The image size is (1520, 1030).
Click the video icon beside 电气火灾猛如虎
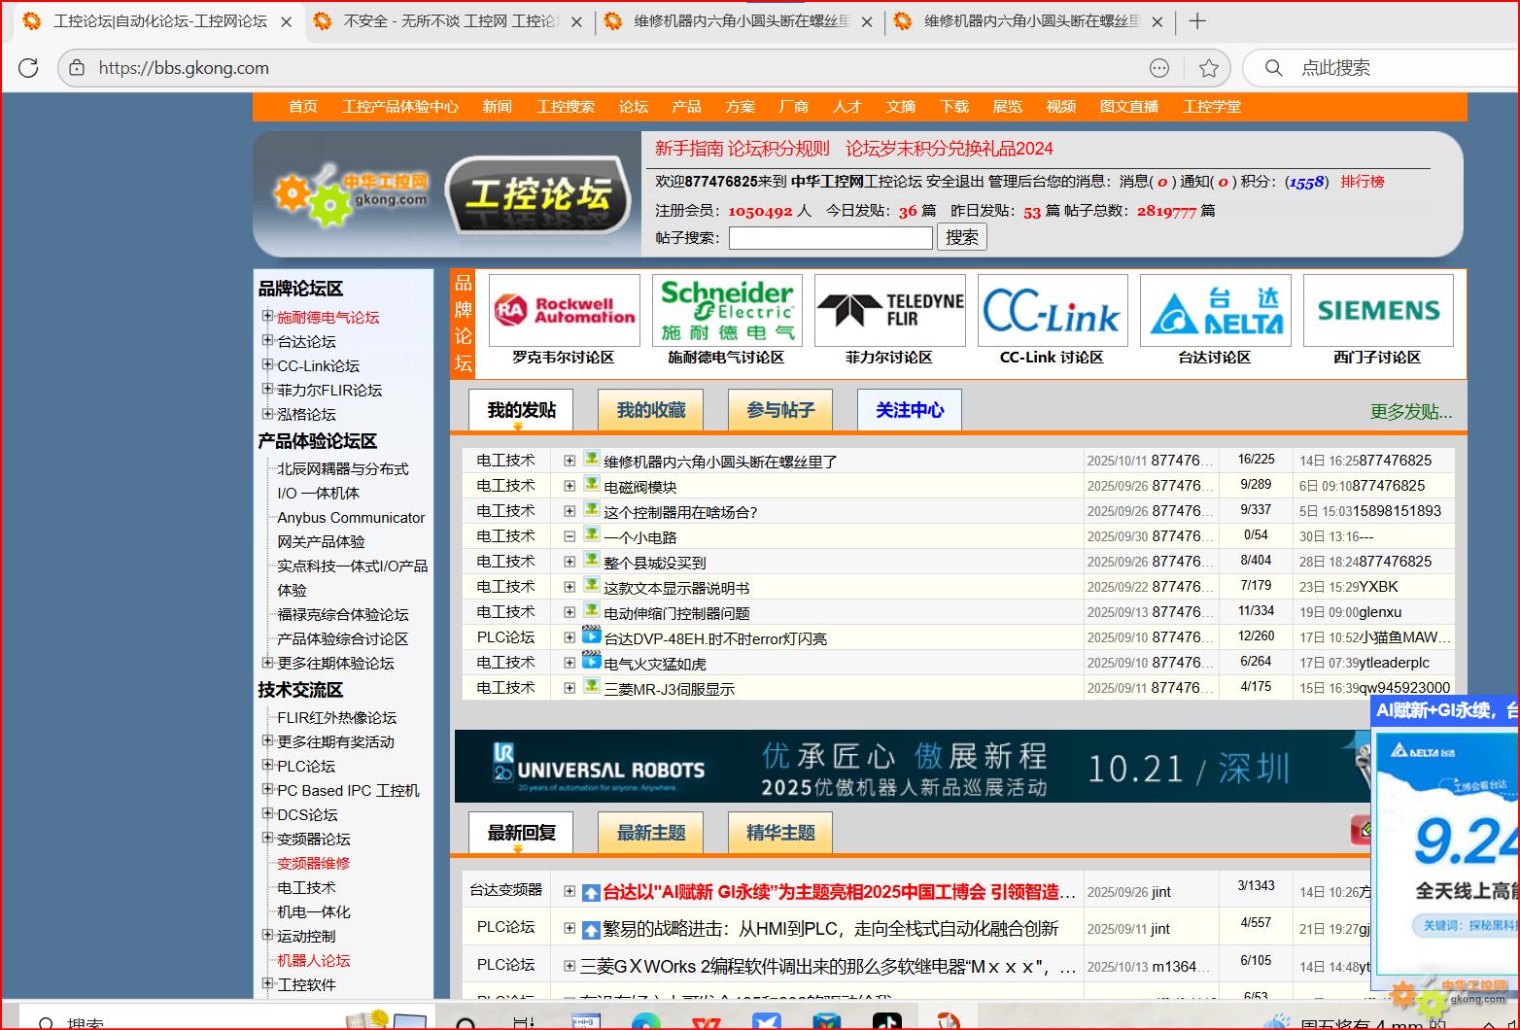tap(591, 662)
